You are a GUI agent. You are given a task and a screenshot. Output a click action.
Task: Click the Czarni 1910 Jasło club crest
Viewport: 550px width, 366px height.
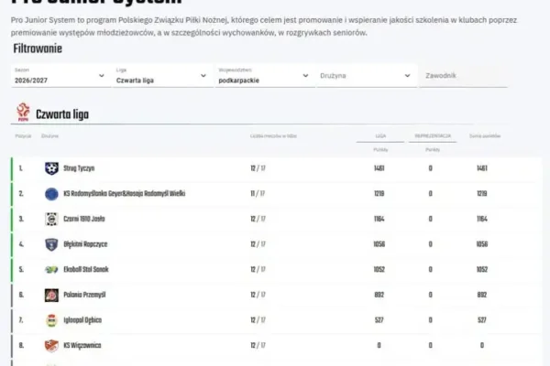51,219
